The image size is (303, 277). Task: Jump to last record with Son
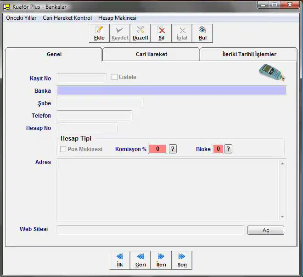point(182,260)
